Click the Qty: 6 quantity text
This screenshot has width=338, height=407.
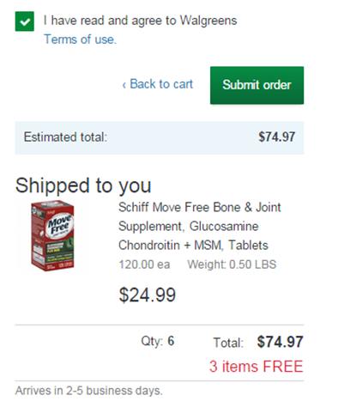[158, 341]
